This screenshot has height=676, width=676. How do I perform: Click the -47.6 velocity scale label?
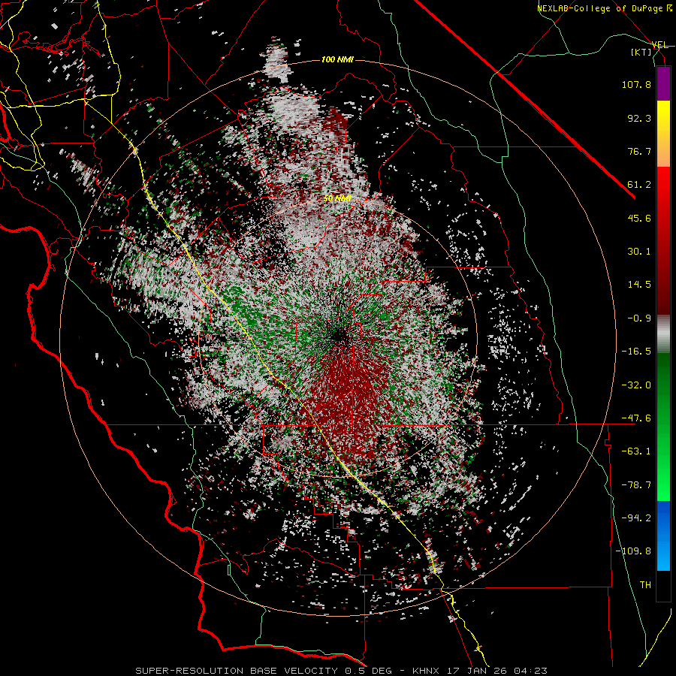tap(636, 418)
